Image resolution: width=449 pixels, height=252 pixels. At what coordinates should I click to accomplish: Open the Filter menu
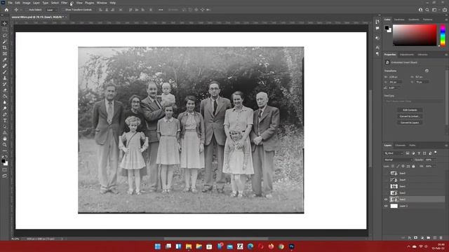tap(64, 3)
